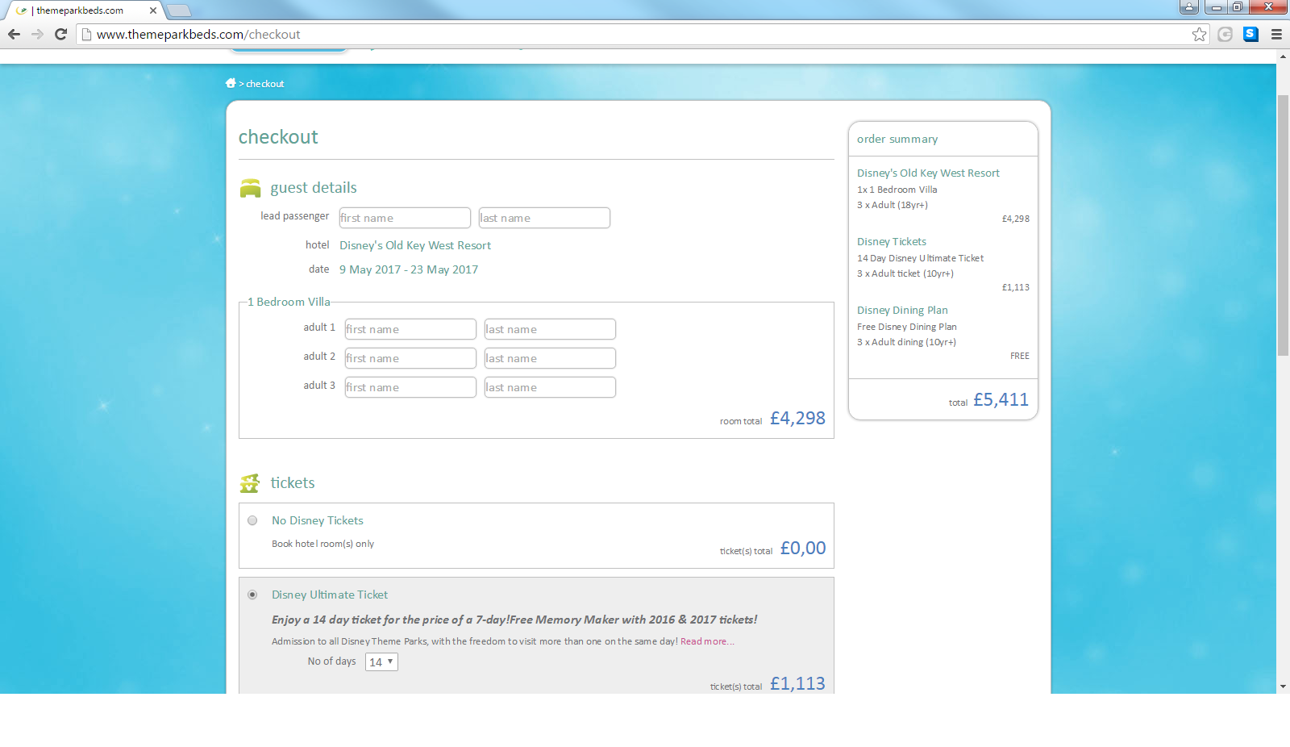Image resolution: width=1290 pixels, height=747 pixels.
Task: Click the Disney Ultimate Ticket title
Action: pos(330,595)
